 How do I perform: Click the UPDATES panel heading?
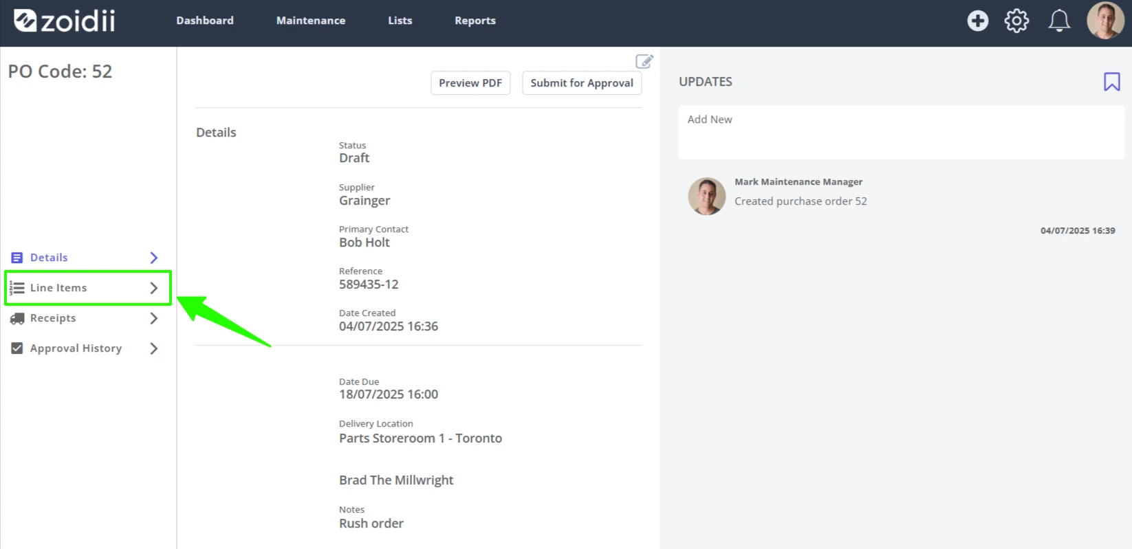tap(706, 82)
